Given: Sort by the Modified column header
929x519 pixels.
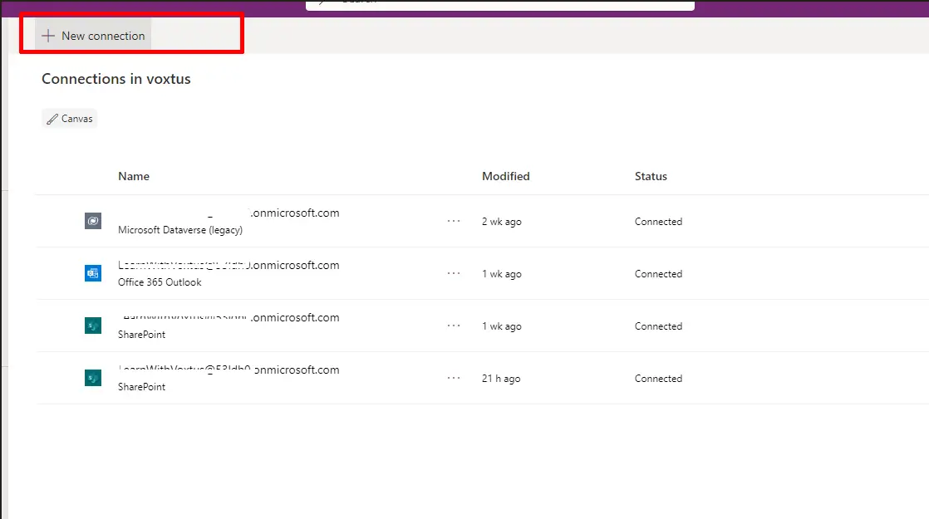Looking at the screenshot, I should coord(505,176).
